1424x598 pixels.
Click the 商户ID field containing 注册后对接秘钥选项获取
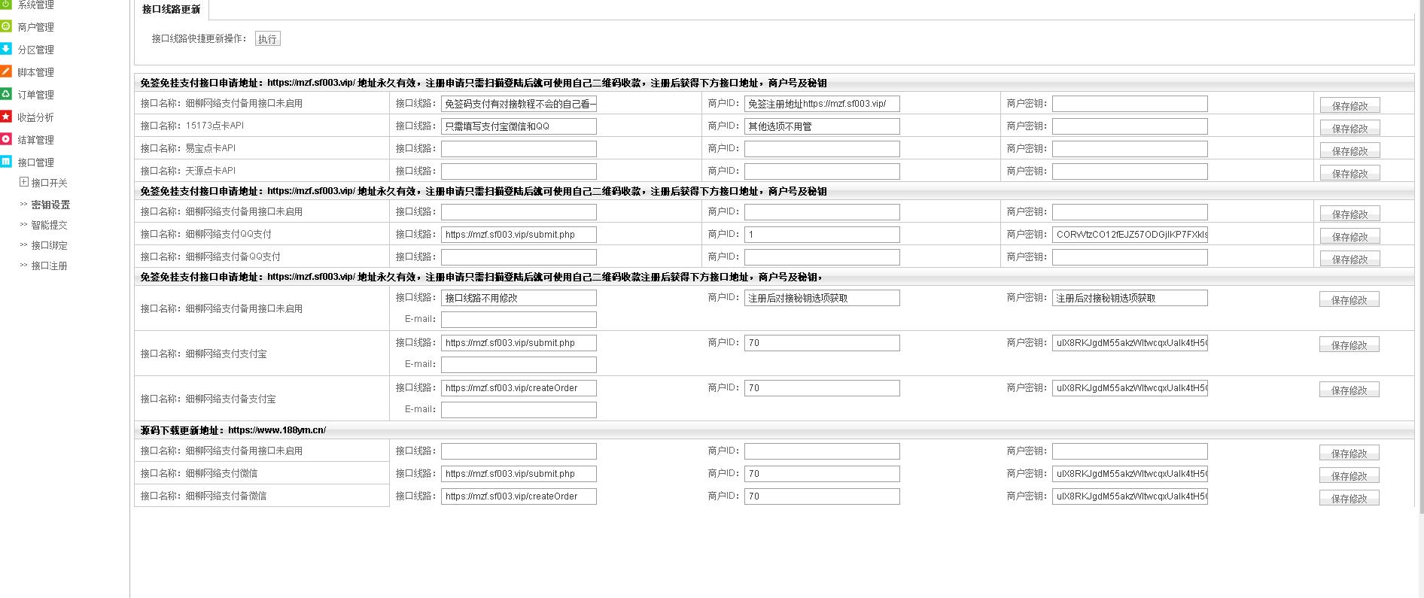coord(822,298)
